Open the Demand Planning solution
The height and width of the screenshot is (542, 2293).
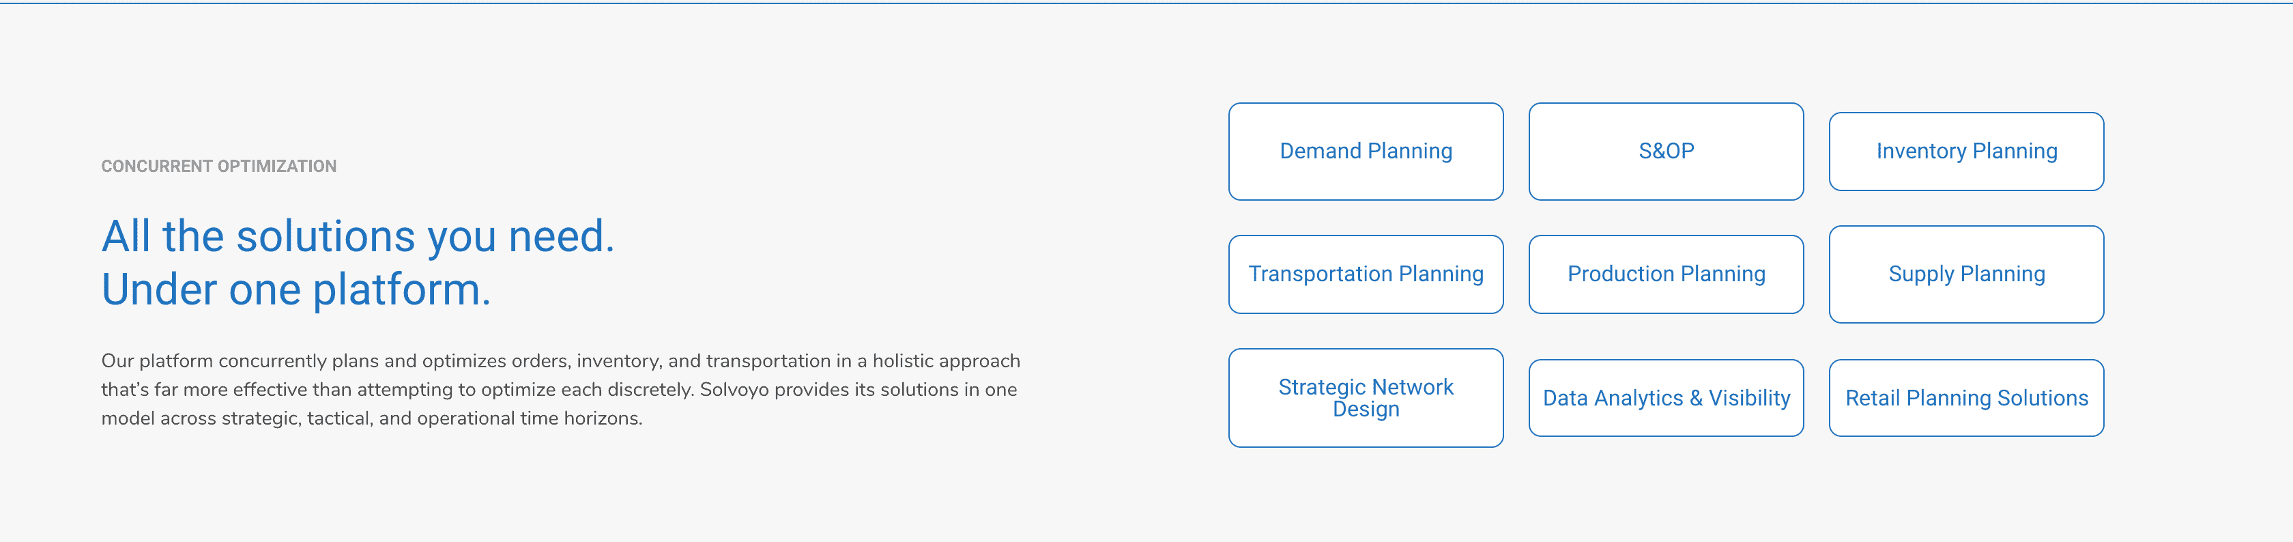pyautogui.click(x=1366, y=152)
